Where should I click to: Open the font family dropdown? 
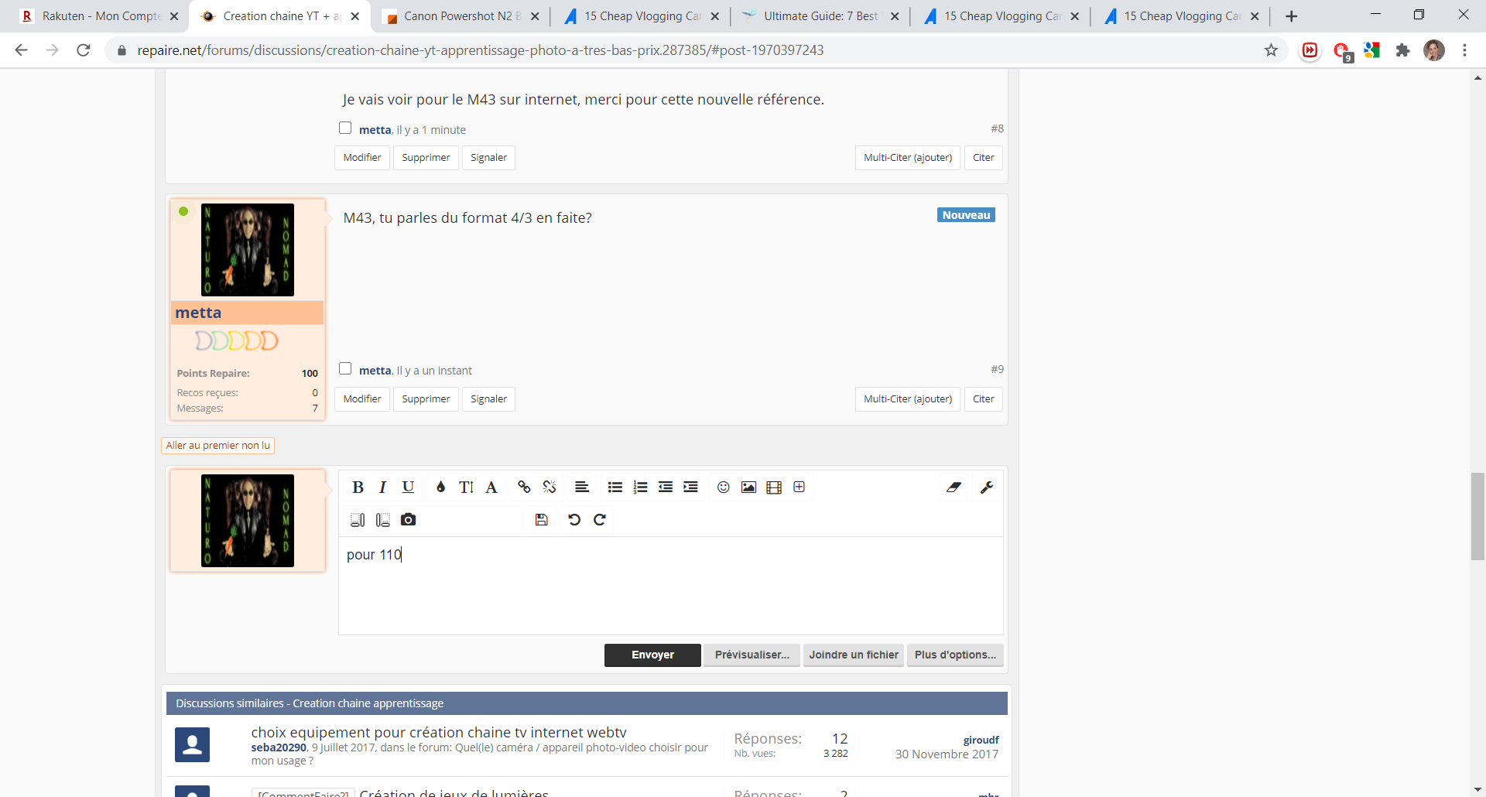click(x=491, y=487)
